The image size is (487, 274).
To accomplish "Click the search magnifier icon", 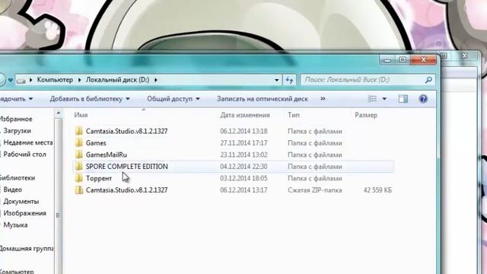I will [x=428, y=80].
